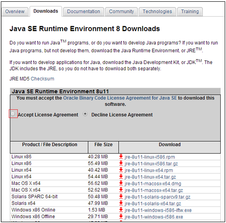Image resolution: width=226 pixels, height=223 pixels.
Task: Click download arrow icon for jre-8u11-linux-x64.rpm
Action: click(121, 170)
